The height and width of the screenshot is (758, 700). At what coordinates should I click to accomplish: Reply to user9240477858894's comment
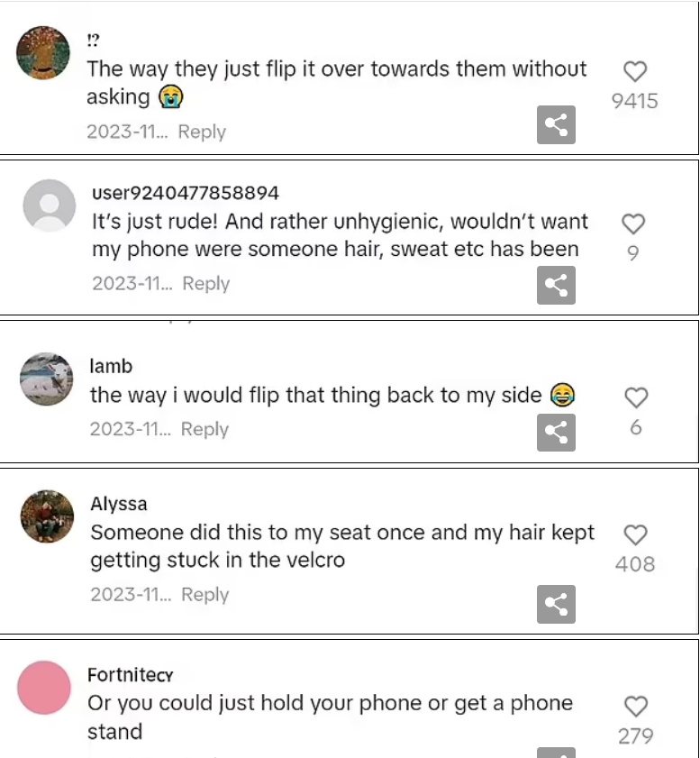tap(205, 284)
